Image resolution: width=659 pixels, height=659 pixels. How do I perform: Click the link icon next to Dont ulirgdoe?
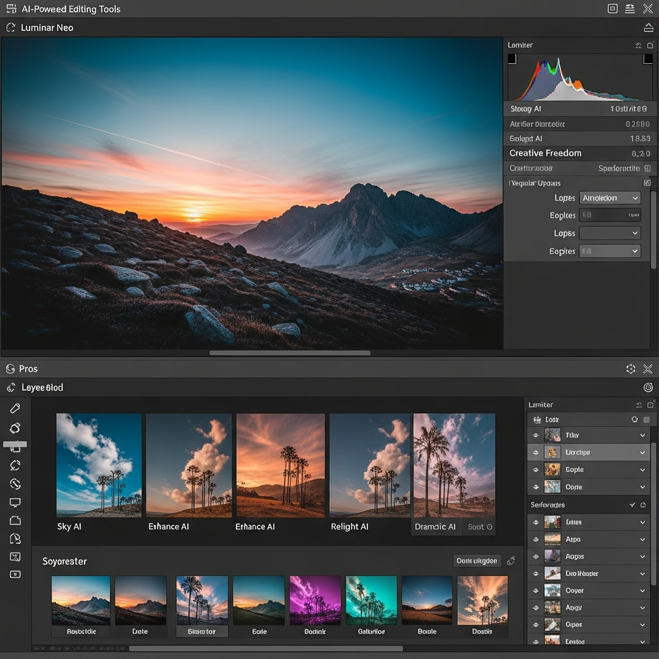pos(511,561)
